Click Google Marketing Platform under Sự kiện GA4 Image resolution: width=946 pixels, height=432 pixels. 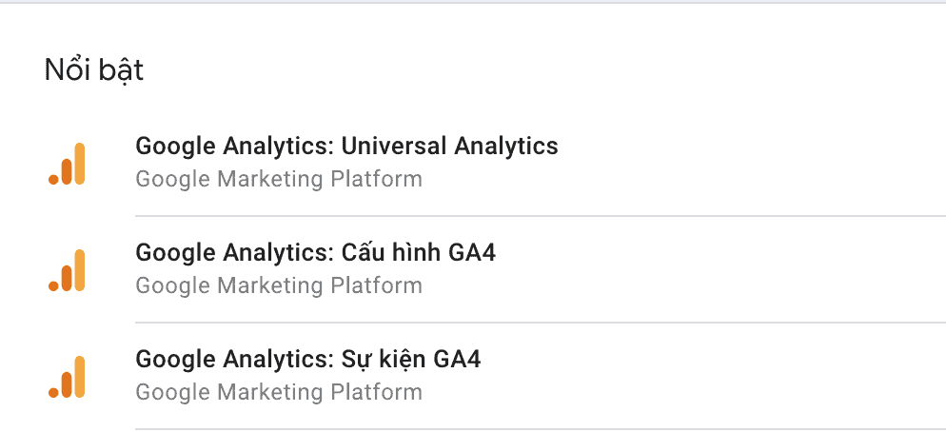tap(279, 392)
